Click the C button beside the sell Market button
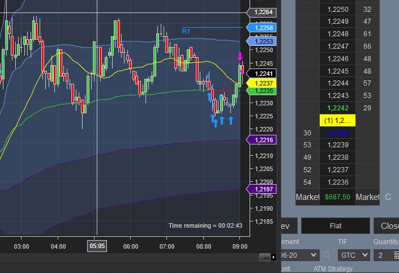Screen dimensions: 399x273 (x=388, y=197)
